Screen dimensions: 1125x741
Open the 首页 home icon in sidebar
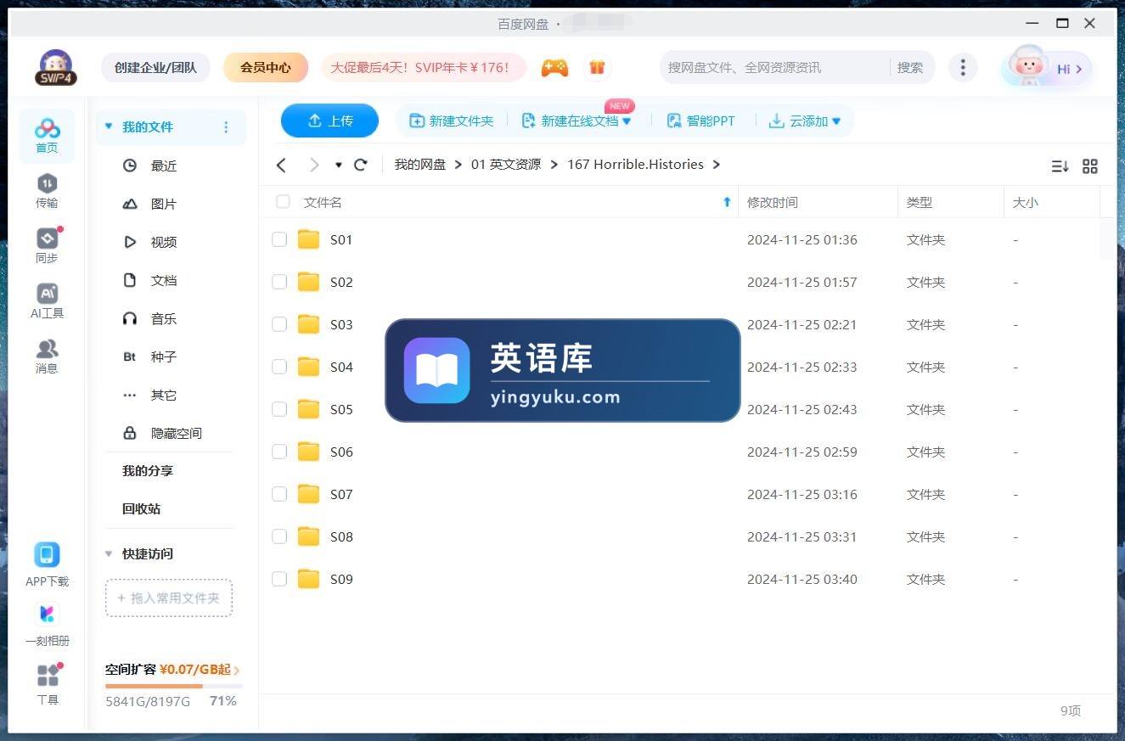(x=47, y=136)
